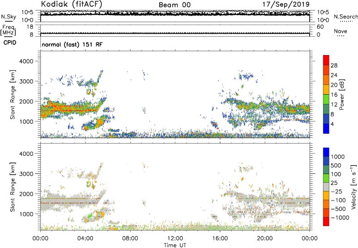Click the "4000" tick on the power panel axis

26,61
